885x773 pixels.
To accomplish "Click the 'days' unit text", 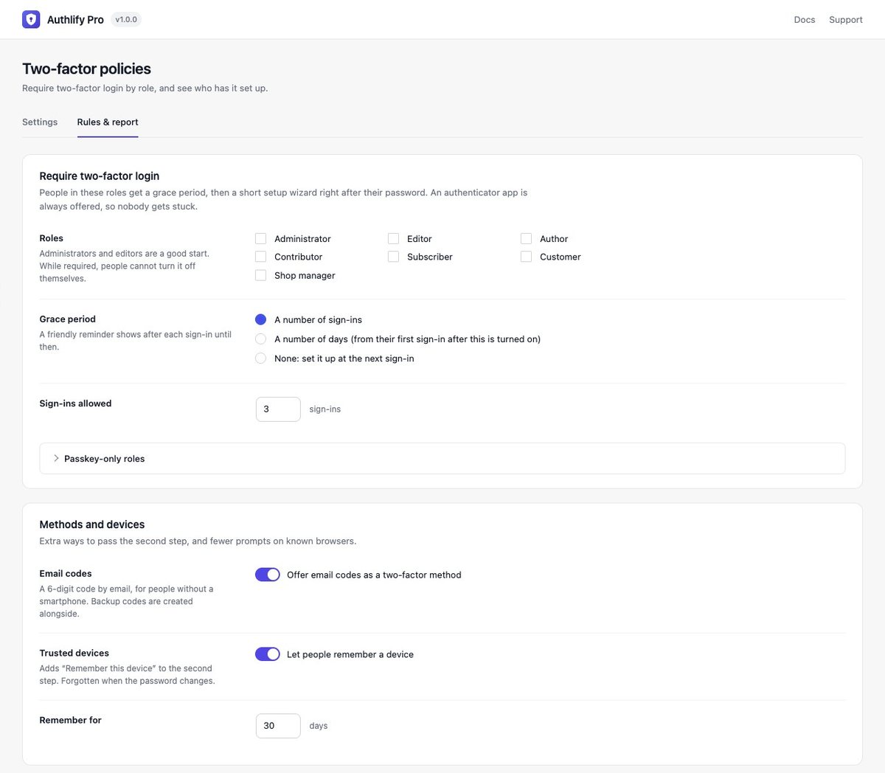I will (319, 726).
